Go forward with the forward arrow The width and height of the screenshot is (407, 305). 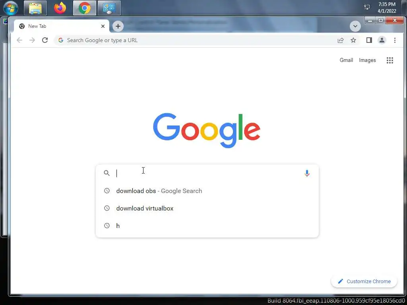(x=32, y=40)
